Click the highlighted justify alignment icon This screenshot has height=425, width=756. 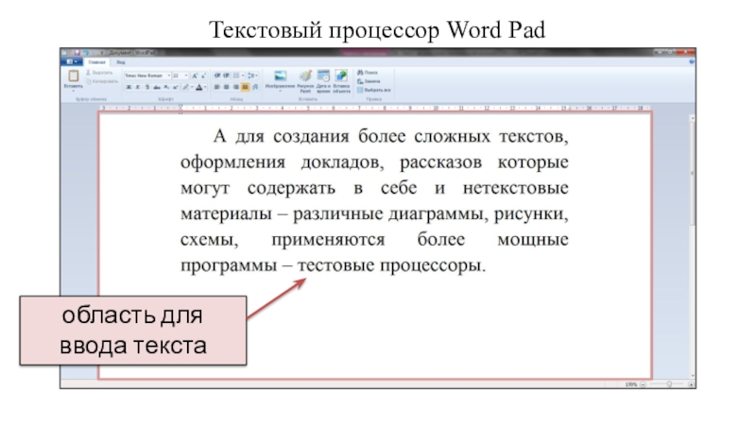click(246, 87)
